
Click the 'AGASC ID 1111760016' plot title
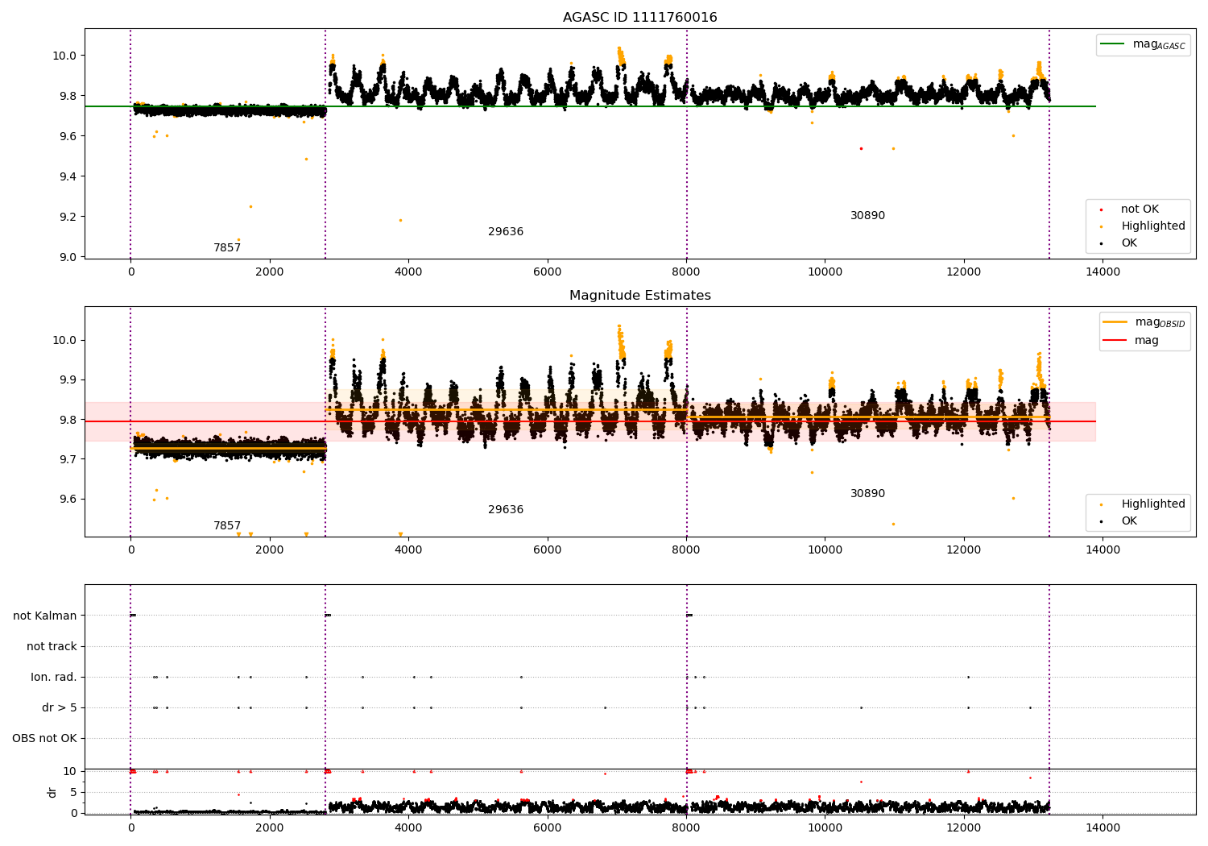tap(639, 18)
